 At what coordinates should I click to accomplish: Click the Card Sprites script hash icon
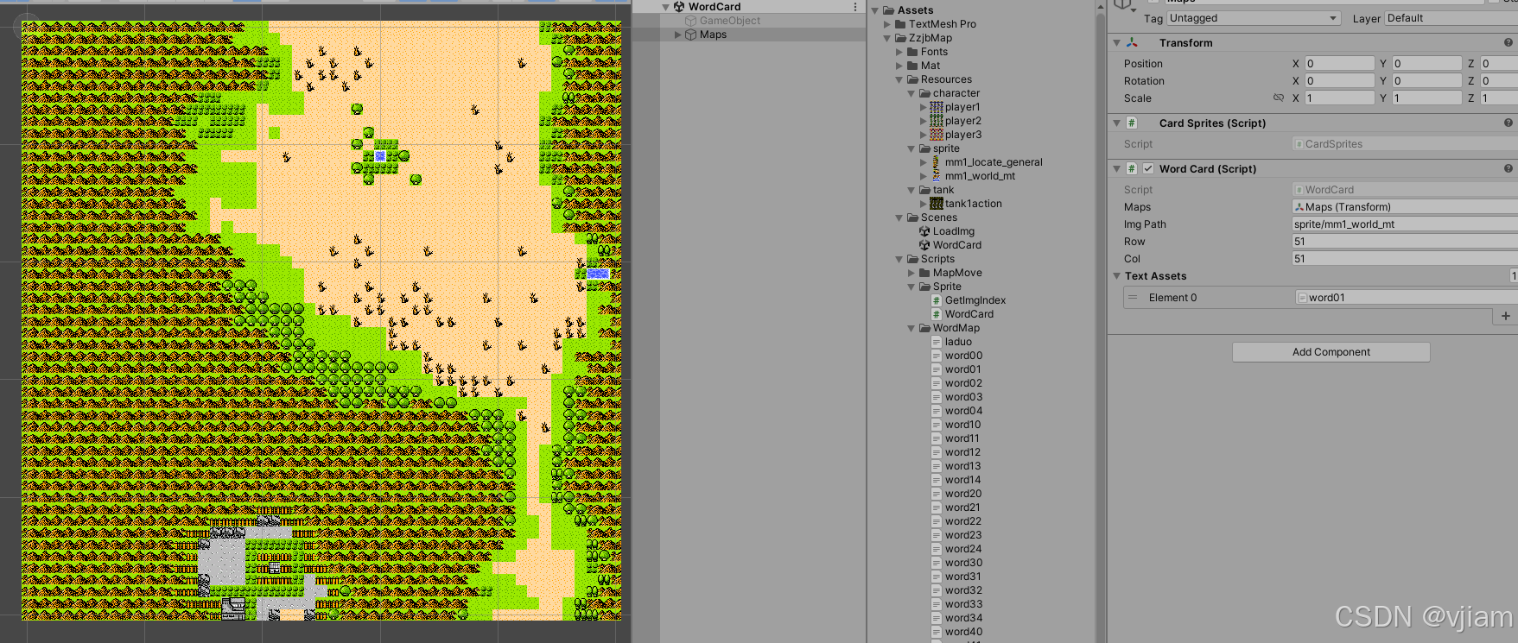1132,123
